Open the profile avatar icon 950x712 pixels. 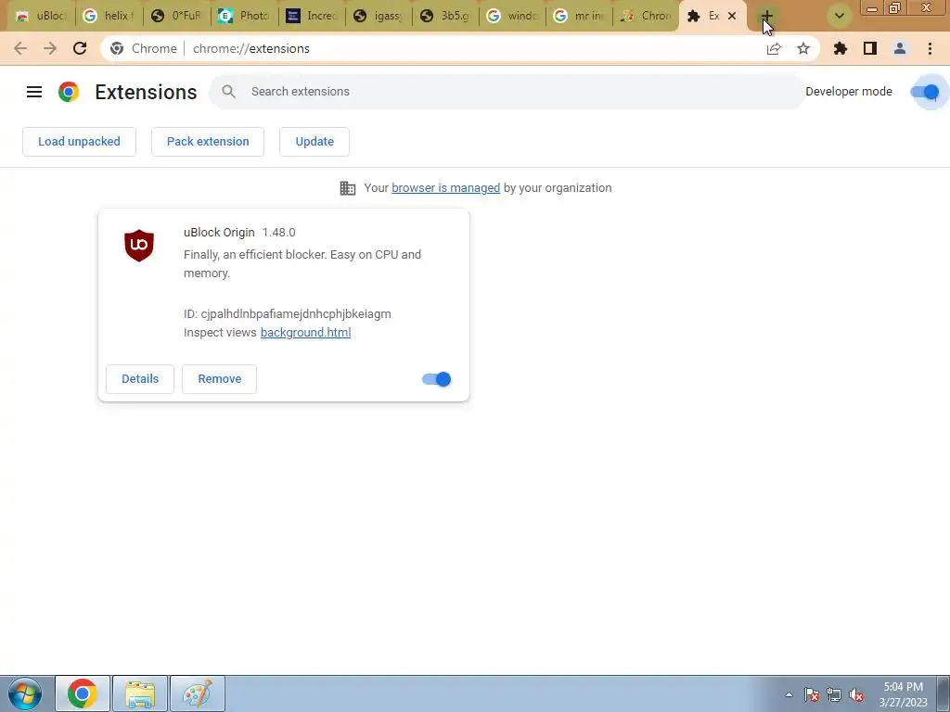point(900,48)
